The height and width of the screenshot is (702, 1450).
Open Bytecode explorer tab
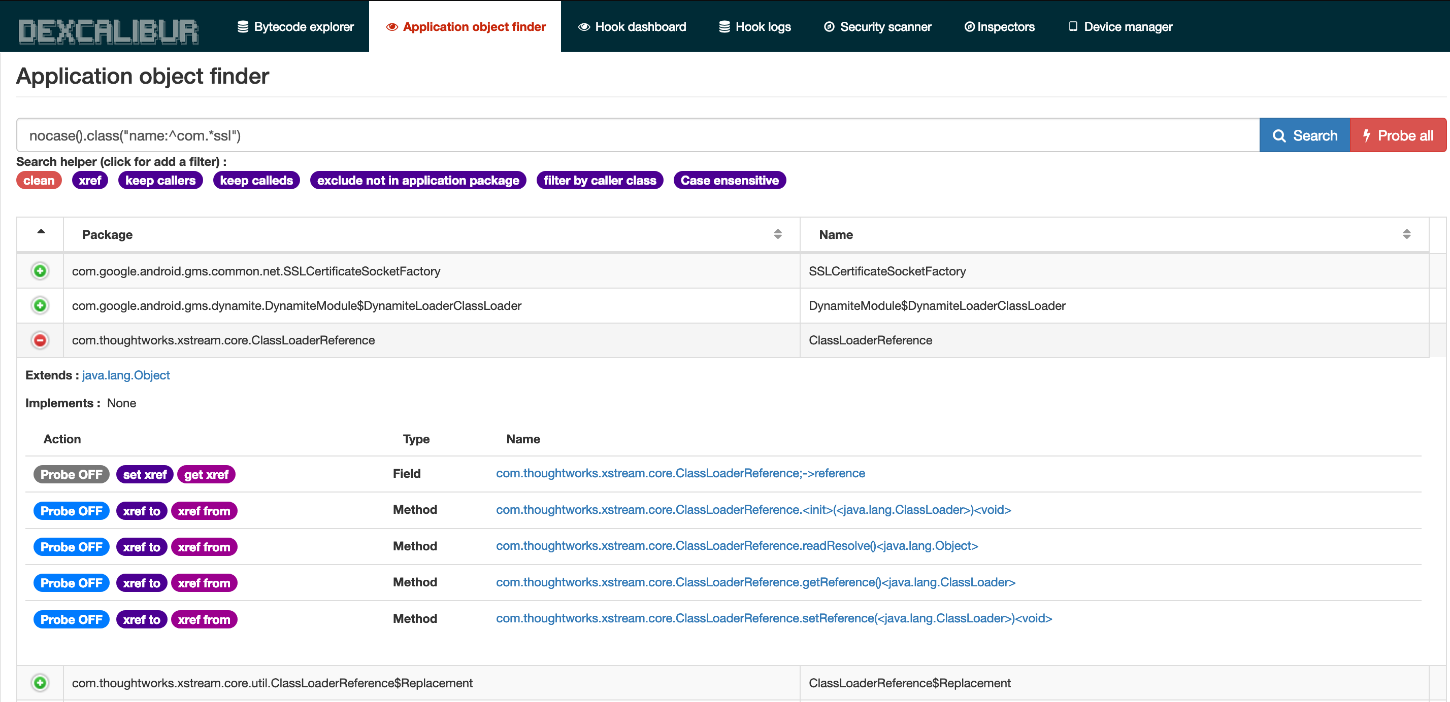click(x=295, y=26)
